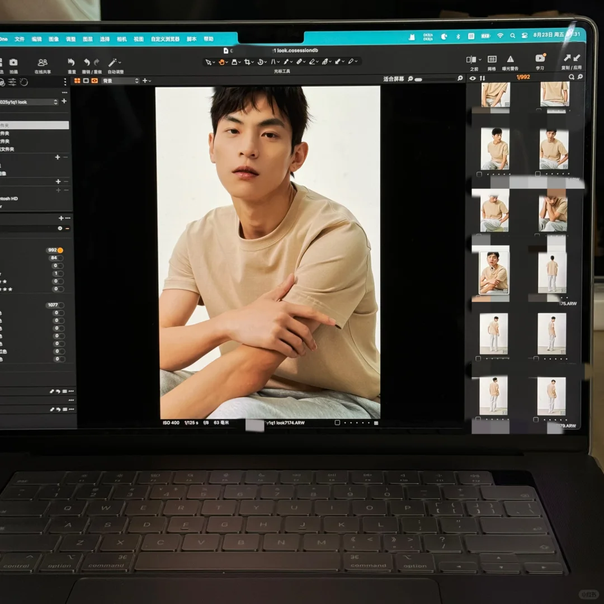604x604 pixels.
Task: Click 适合屏幕 fit to screen
Action: (x=393, y=79)
